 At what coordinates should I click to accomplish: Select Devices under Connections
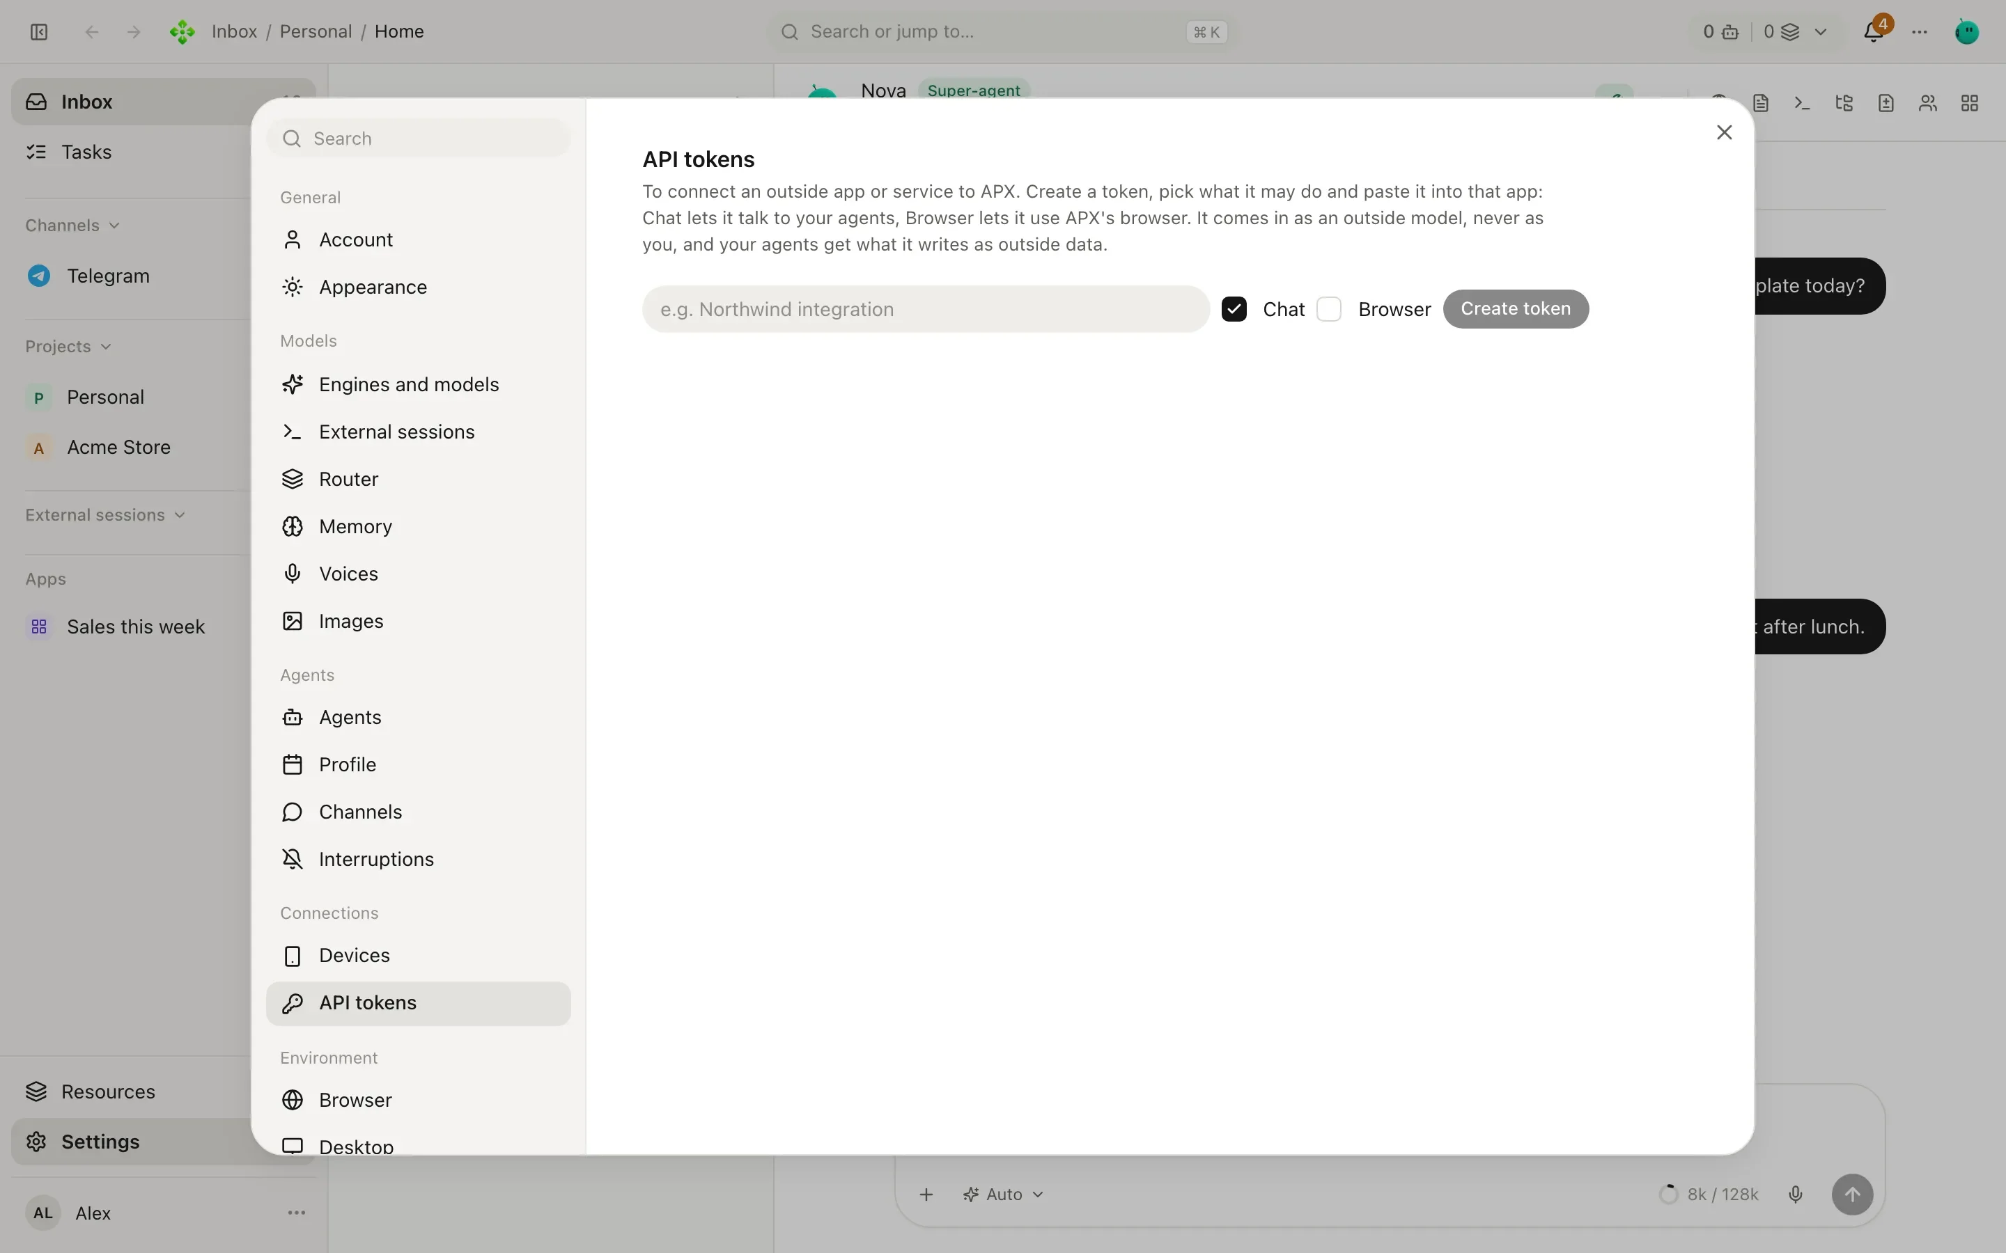click(x=419, y=956)
